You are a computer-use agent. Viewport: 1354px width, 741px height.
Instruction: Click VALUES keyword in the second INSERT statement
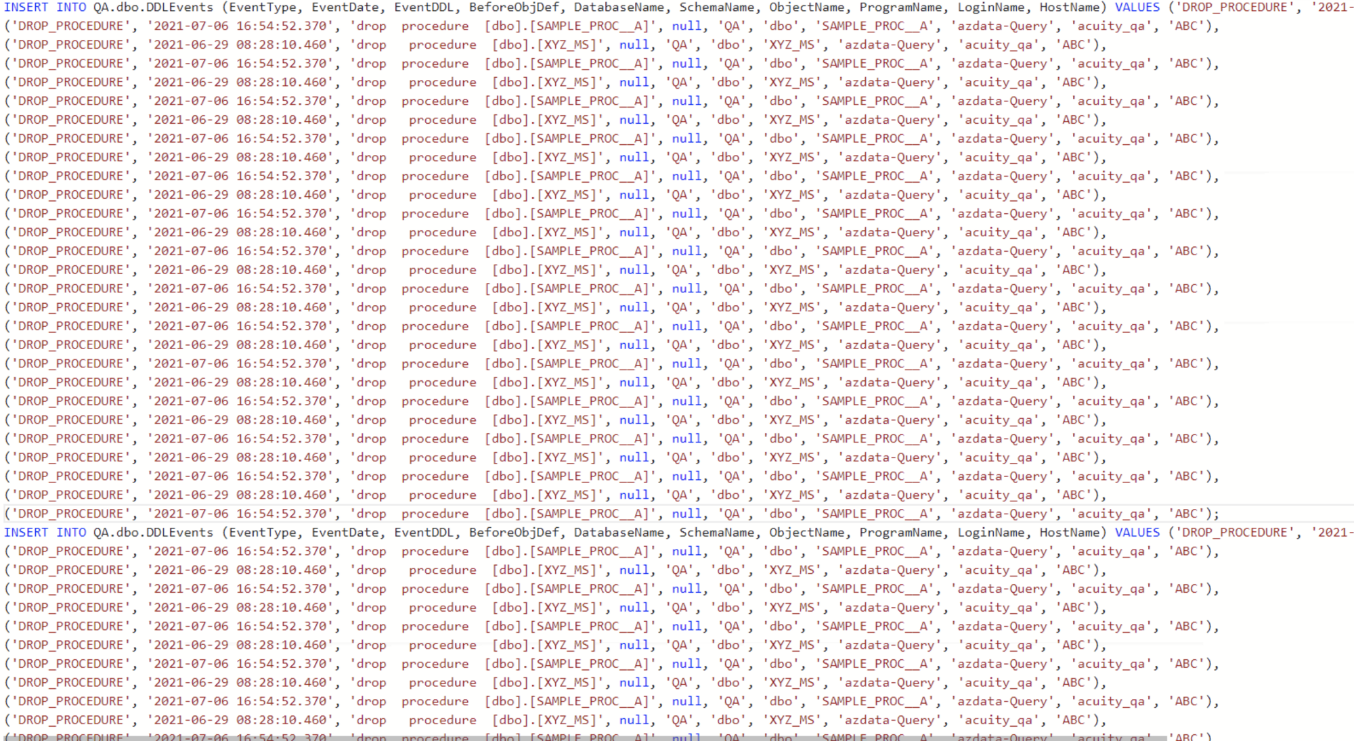pos(1137,533)
